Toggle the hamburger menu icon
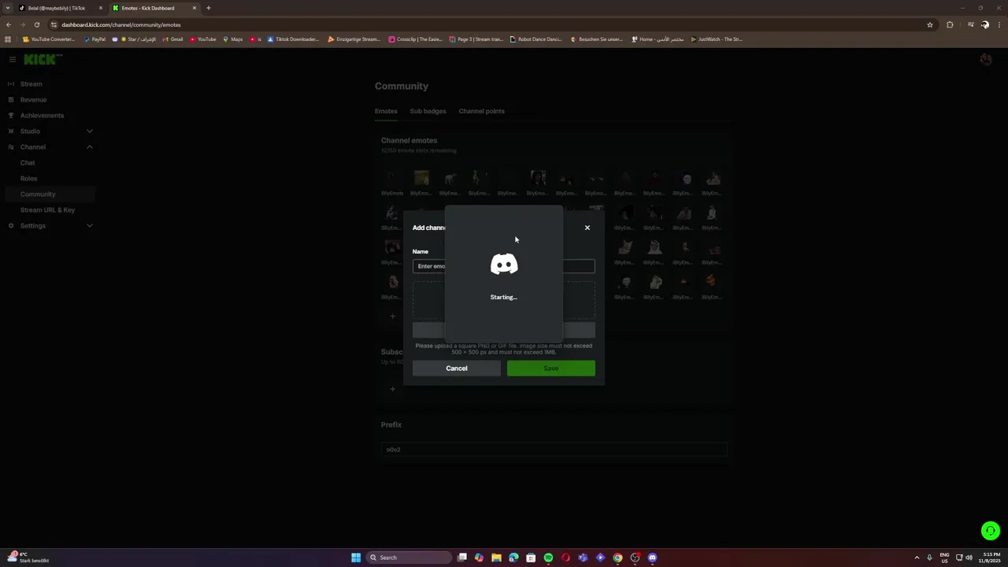 click(x=13, y=60)
